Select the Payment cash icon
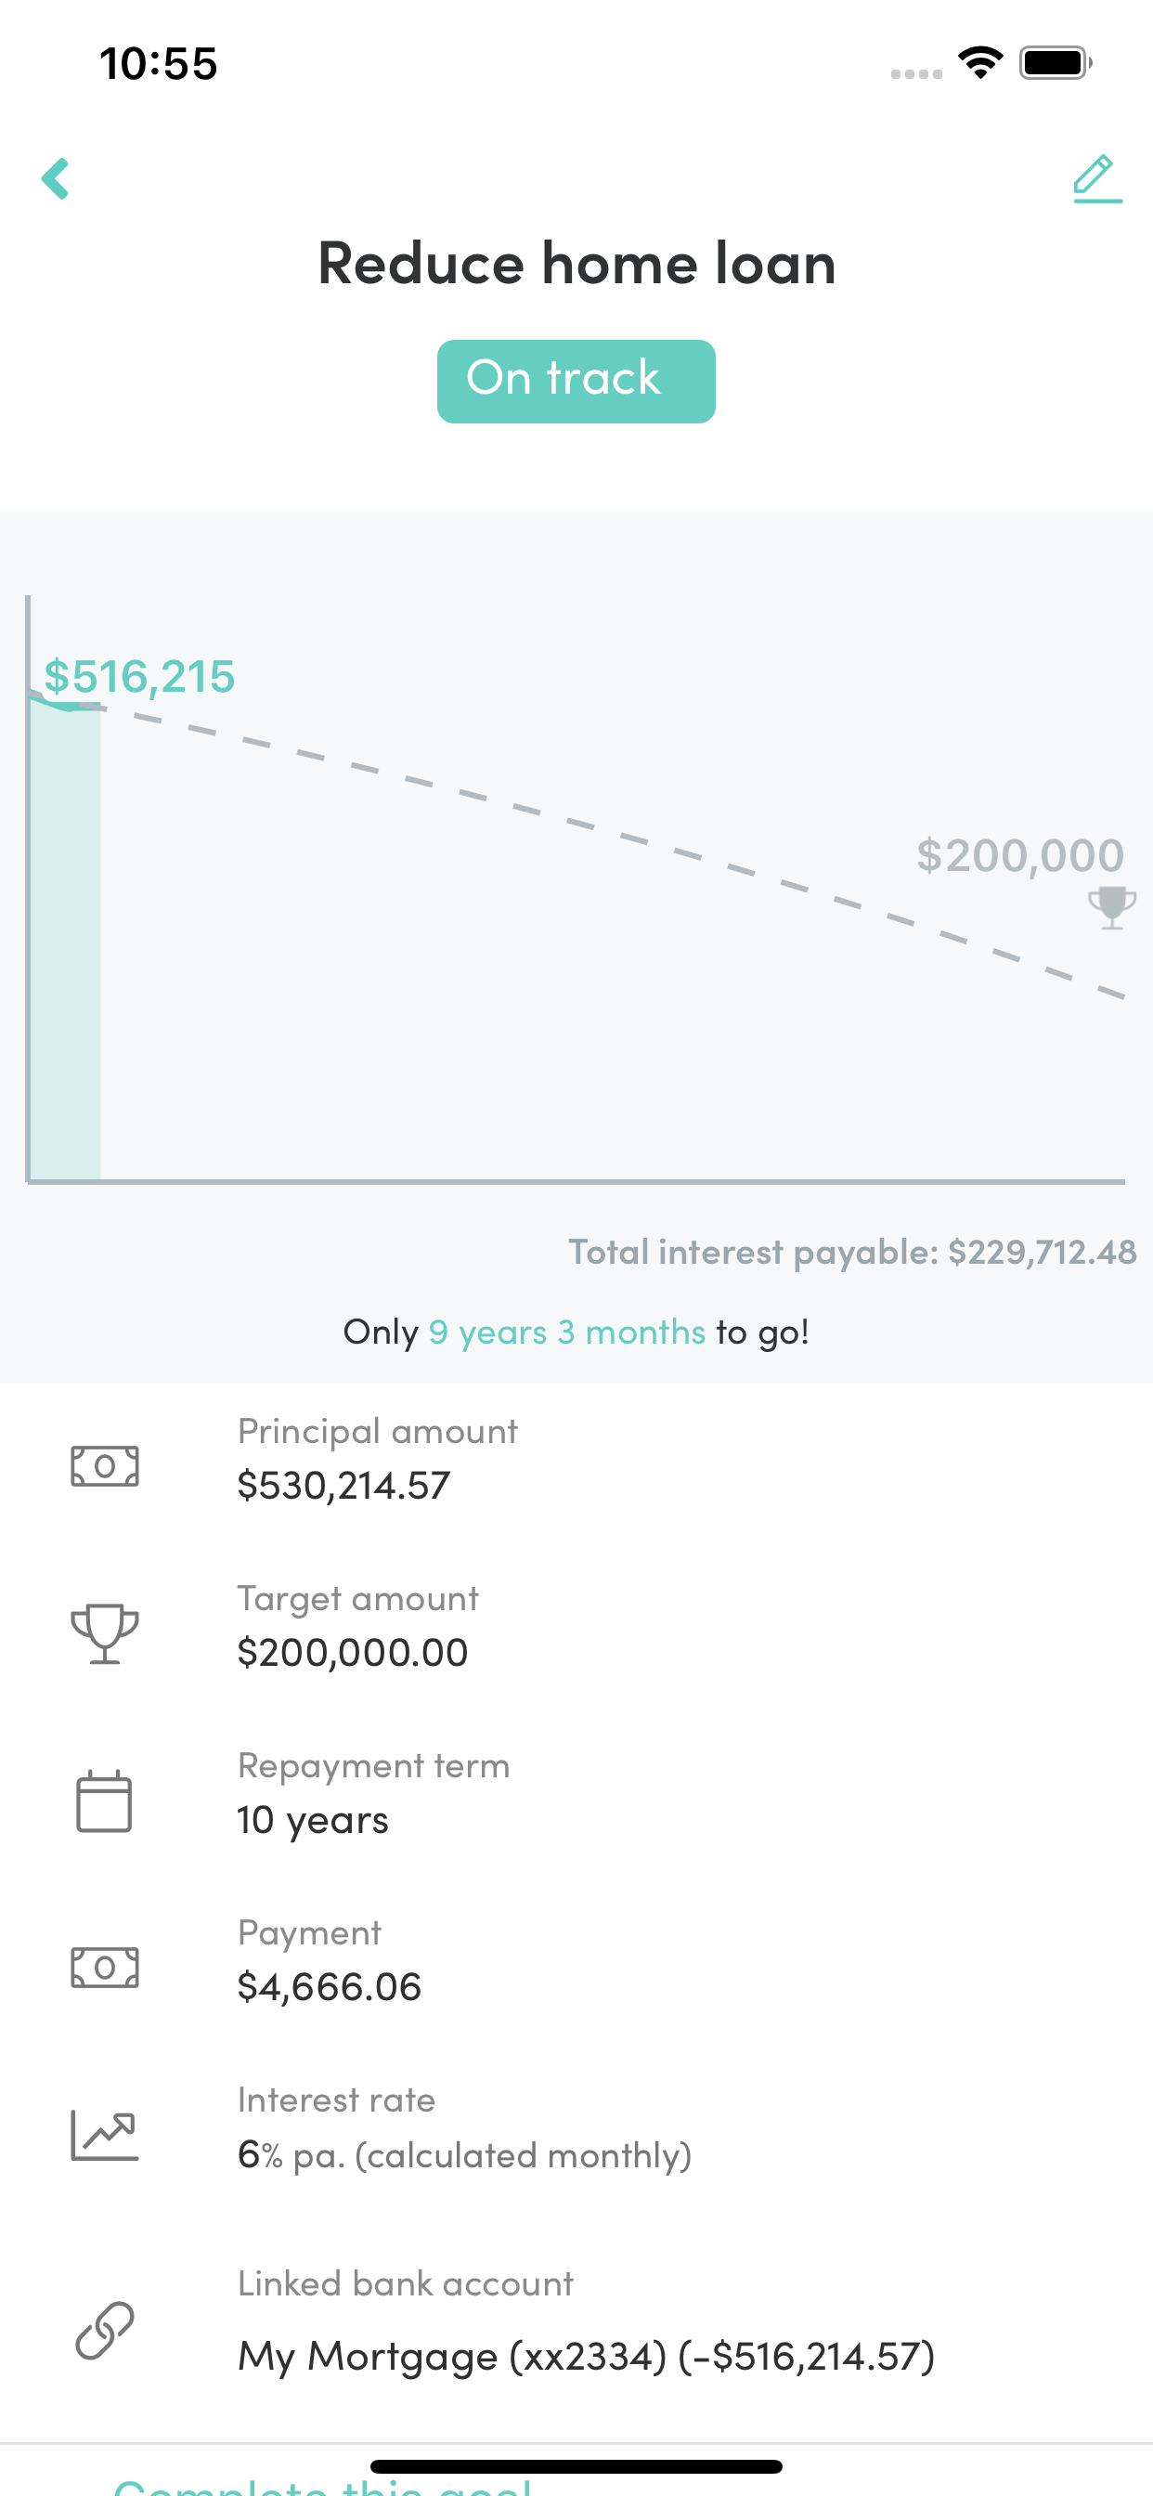Viewport: 1153px width, 2496px height. pyautogui.click(x=105, y=1967)
